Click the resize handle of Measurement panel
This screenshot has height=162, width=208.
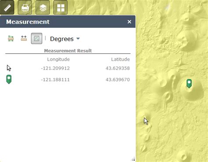pyautogui.click(x=133, y=159)
